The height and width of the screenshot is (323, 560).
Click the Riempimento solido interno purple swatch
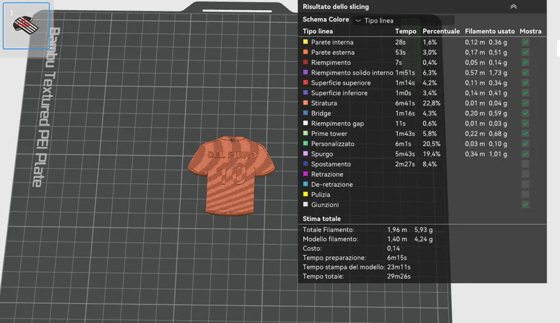tap(305, 72)
